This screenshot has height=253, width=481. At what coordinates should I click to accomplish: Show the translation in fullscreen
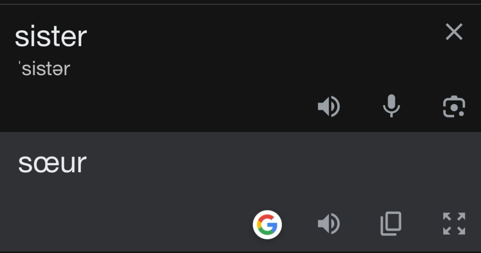454,224
